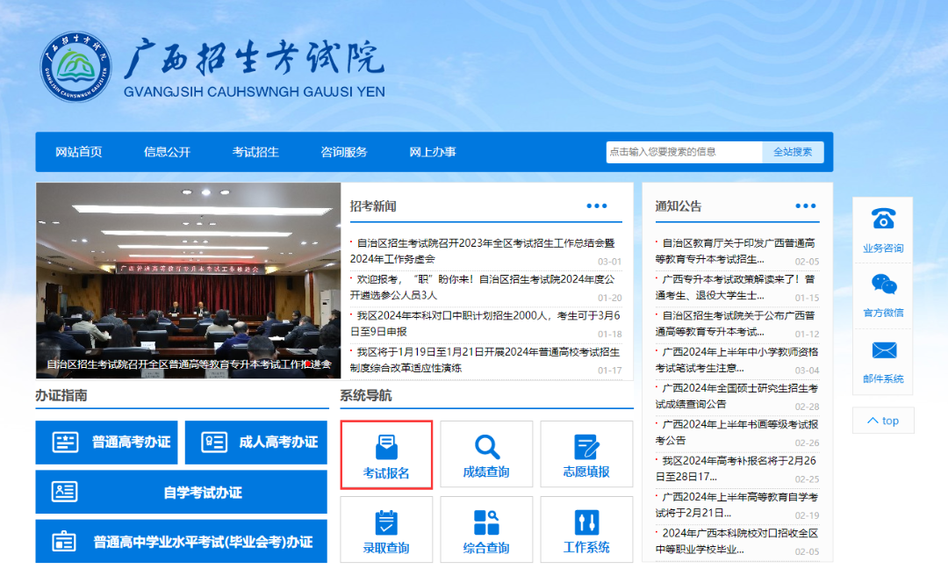948x576 pixels.
Task: Expand more 通知公告 via the ellipsis
Action: pos(805,205)
